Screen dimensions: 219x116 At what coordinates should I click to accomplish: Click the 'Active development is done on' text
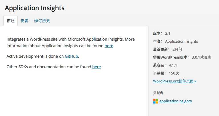(x=35, y=56)
